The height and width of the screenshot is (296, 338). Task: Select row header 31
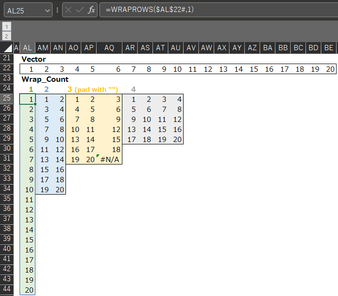pos(7,159)
